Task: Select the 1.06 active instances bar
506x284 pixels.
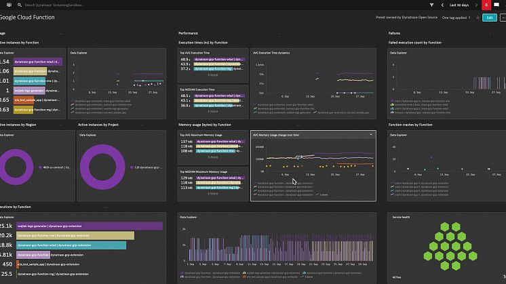Action: point(30,71)
